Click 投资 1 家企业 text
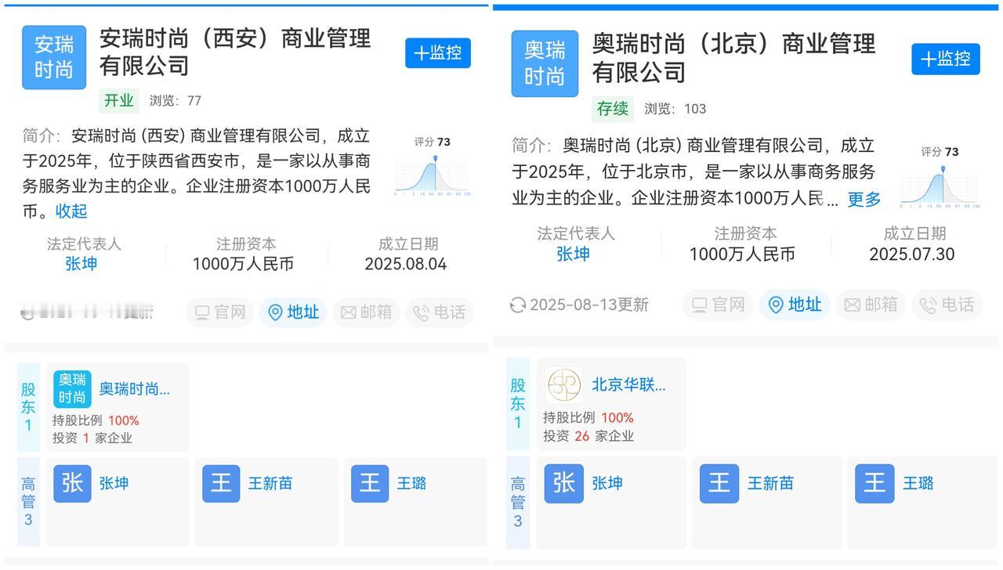The image size is (1003, 570). pos(92,438)
